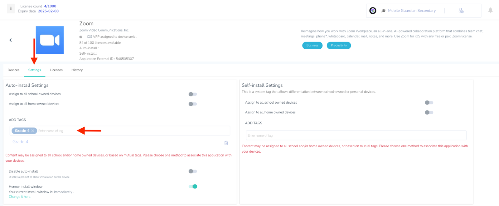Toggle auto-install for all school owned devices
Image resolution: width=499 pixels, height=206 pixels.
click(193, 94)
